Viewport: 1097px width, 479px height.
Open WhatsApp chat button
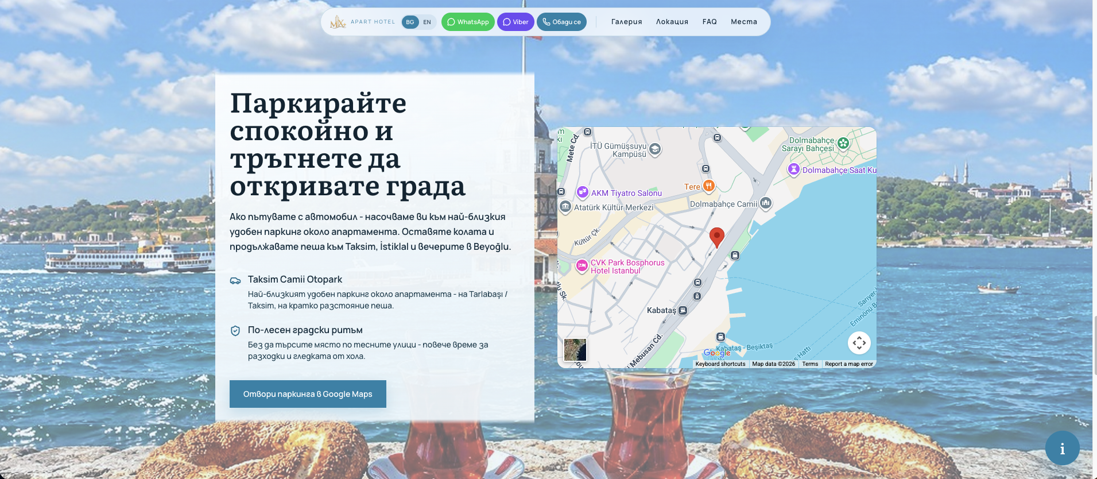468,22
